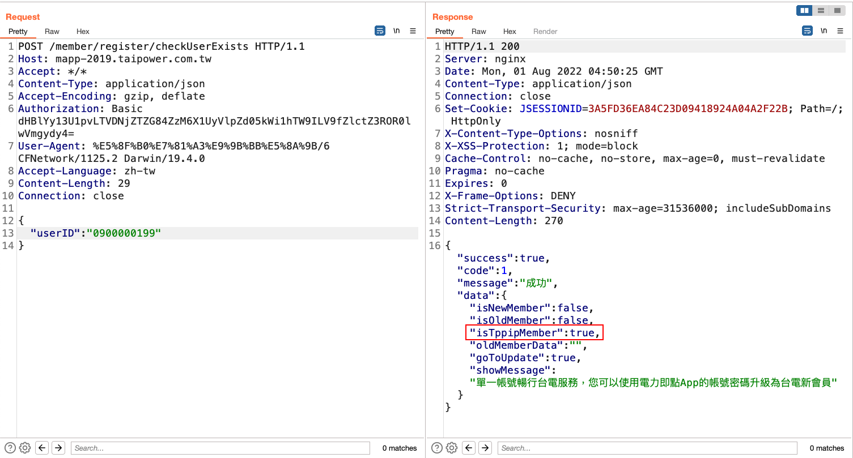The image size is (853, 458).
Task: Select side-by-side split layout view
Action: tap(804, 10)
